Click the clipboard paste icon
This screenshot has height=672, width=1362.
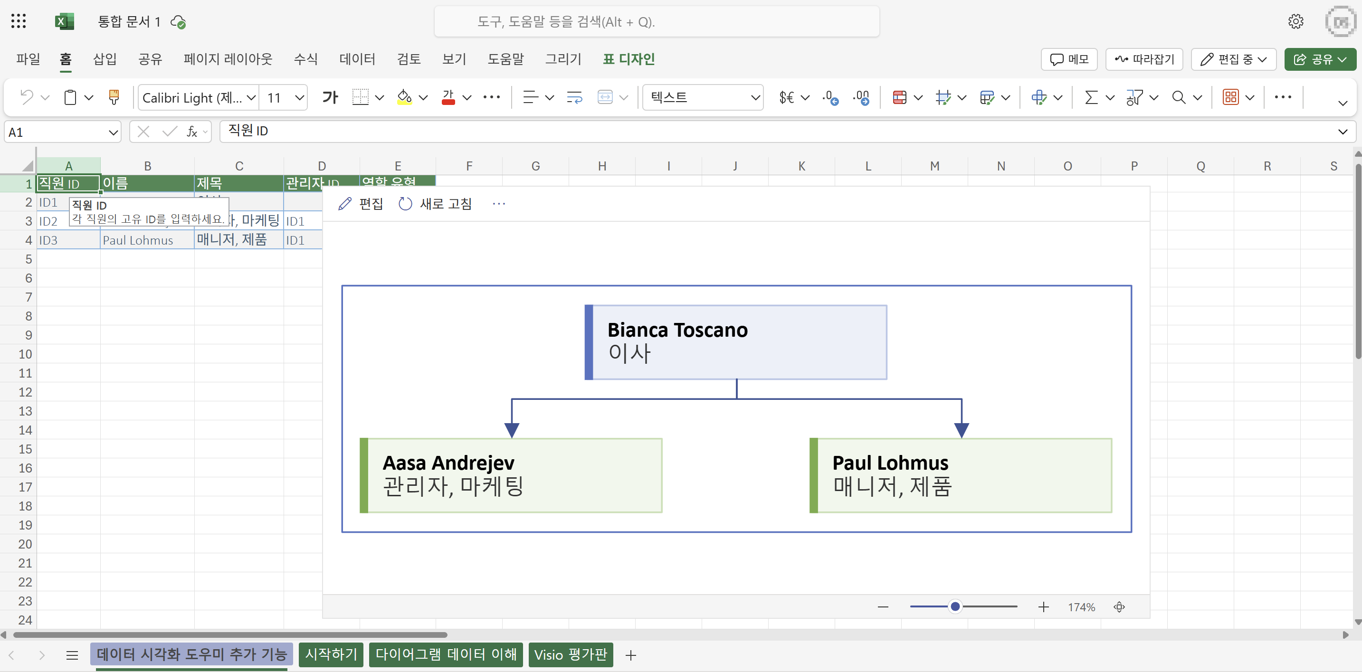(x=70, y=97)
